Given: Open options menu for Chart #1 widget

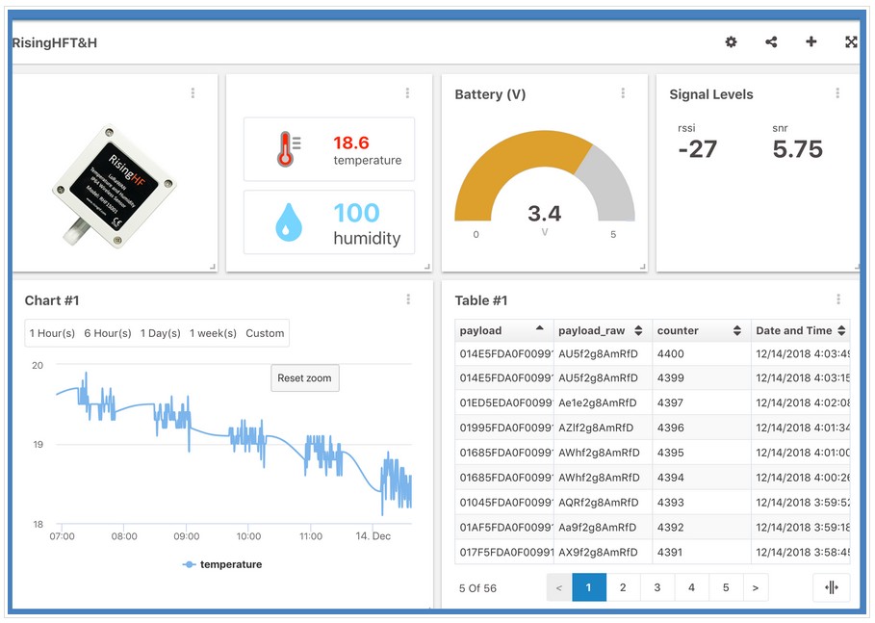Looking at the screenshot, I should tap(408, 299).
